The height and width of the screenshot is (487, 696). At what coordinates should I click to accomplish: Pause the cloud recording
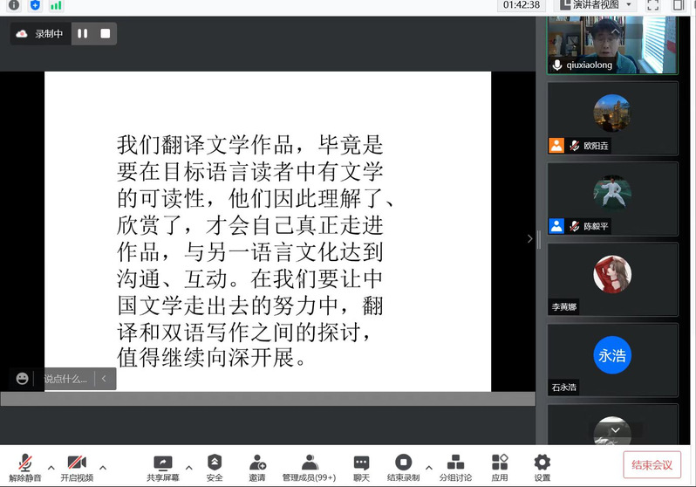coord(83,33)
